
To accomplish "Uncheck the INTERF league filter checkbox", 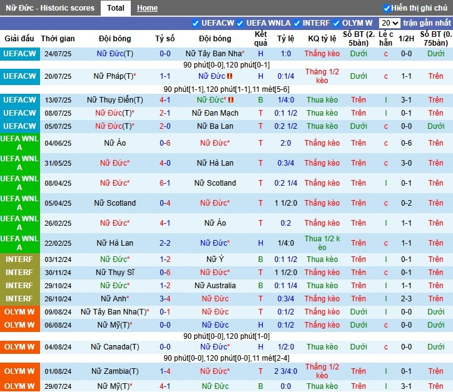I will (297, 23).
